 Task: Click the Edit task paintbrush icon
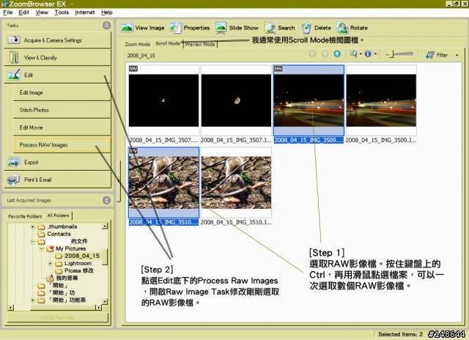[14, 75]
